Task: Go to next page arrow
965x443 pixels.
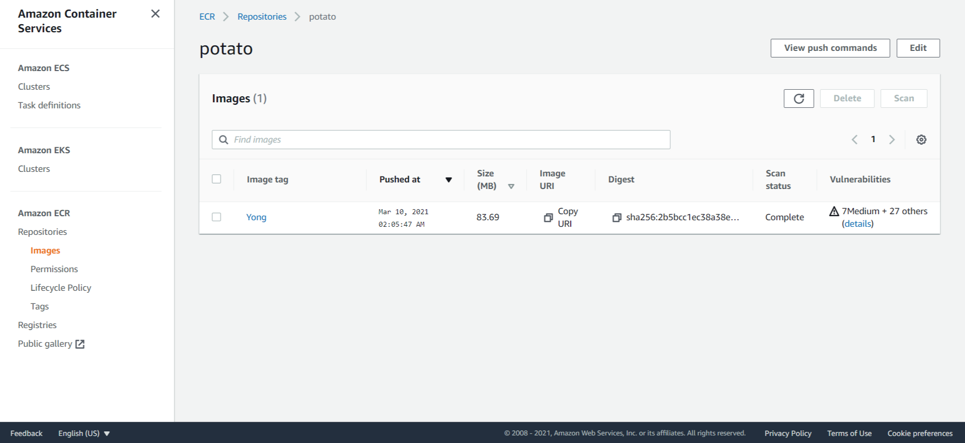Action: 892,140
